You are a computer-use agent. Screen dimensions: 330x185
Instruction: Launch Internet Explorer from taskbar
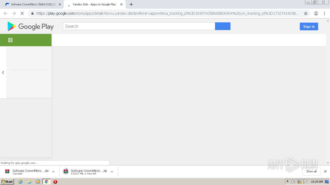coord(20,182)
